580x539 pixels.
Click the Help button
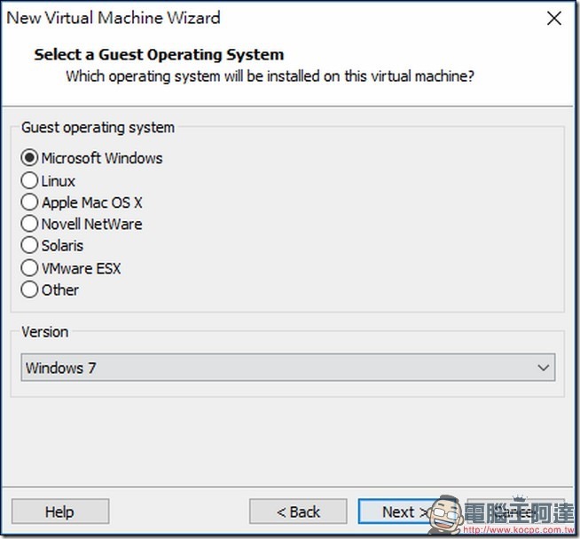click(x=60, y=511)
